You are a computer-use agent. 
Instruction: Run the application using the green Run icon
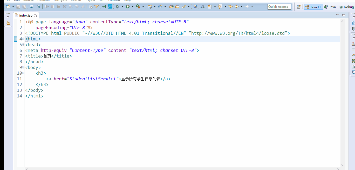click(x=127, y=6)
